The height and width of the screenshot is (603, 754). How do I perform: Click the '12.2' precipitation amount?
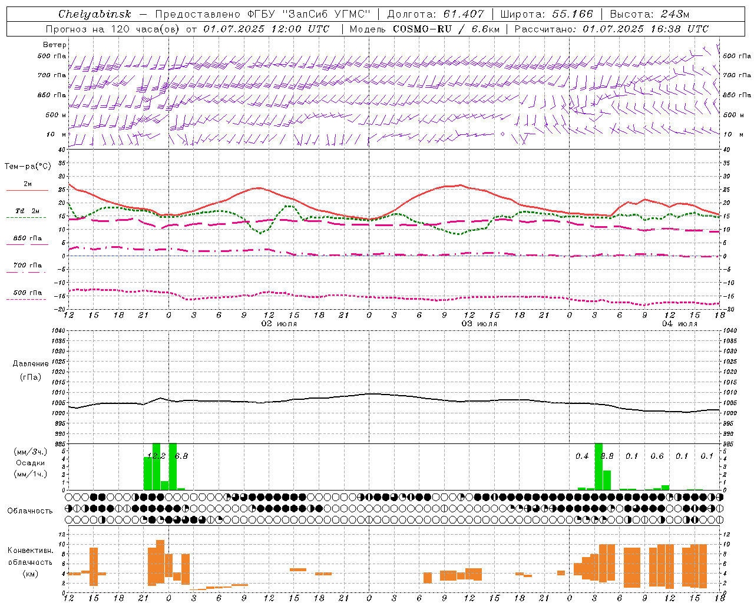tap(157, 456)
